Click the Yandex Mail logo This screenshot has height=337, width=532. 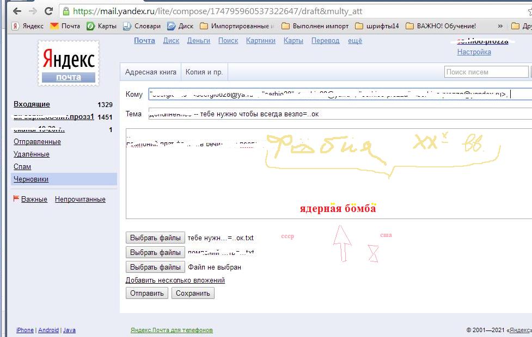[69, 63]
